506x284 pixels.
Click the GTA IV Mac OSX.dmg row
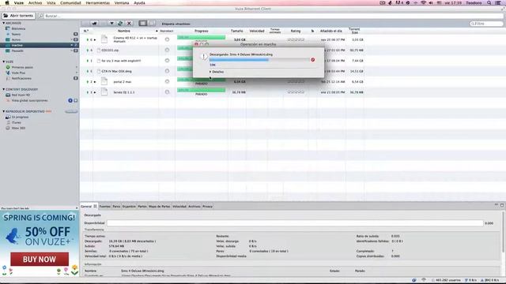pyautogui.click(x=116, y=71)
